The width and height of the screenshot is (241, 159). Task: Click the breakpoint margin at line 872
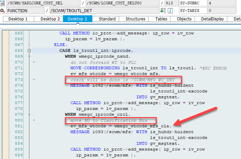(5, 74)
